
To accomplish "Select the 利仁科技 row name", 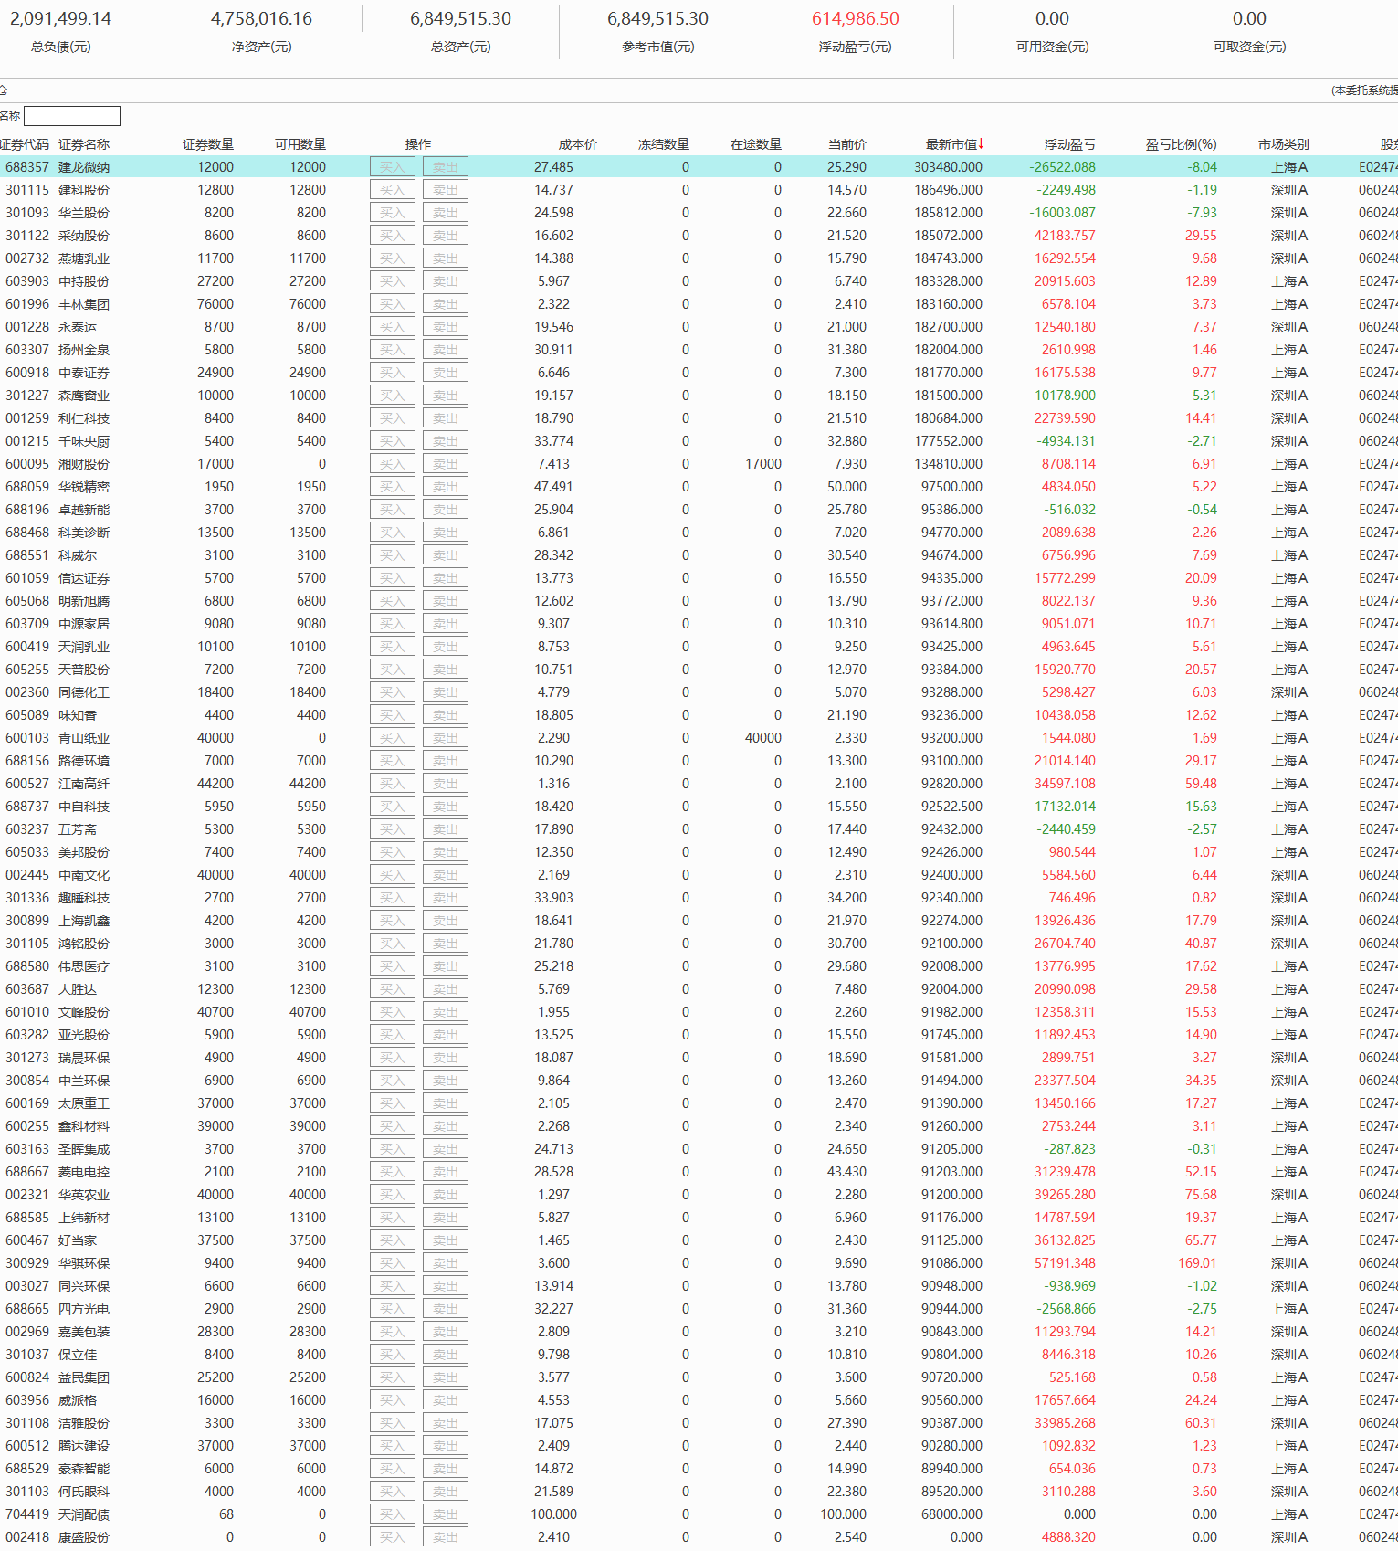I will (x=84, y=418).
